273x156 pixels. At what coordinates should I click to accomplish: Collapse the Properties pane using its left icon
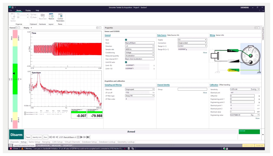(256, 28)
